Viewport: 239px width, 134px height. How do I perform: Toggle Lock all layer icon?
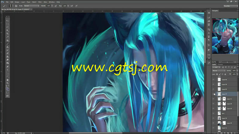[x=225, y=74]
